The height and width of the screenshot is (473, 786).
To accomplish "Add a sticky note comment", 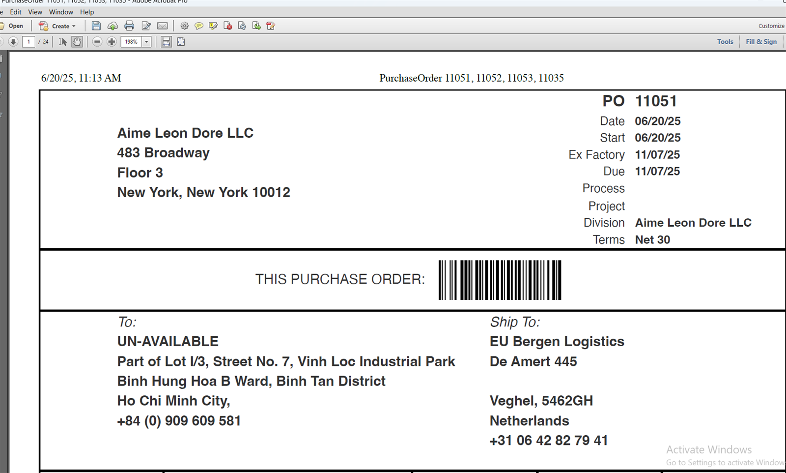I will pyautogui.click(x=199, y=26).
